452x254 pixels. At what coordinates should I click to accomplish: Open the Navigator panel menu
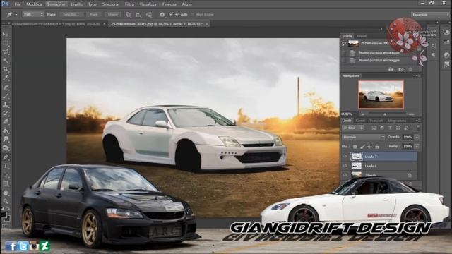(x=417, y=75)
